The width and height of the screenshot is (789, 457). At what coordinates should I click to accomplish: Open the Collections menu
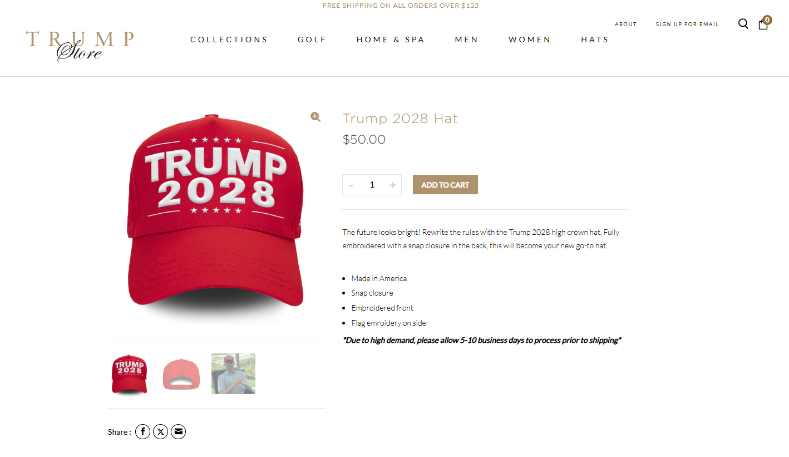tap(229, 40)
